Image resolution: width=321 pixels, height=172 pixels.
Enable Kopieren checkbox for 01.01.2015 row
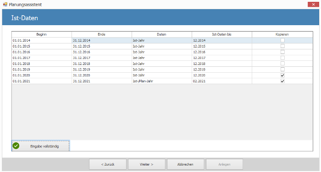point(282,46)
